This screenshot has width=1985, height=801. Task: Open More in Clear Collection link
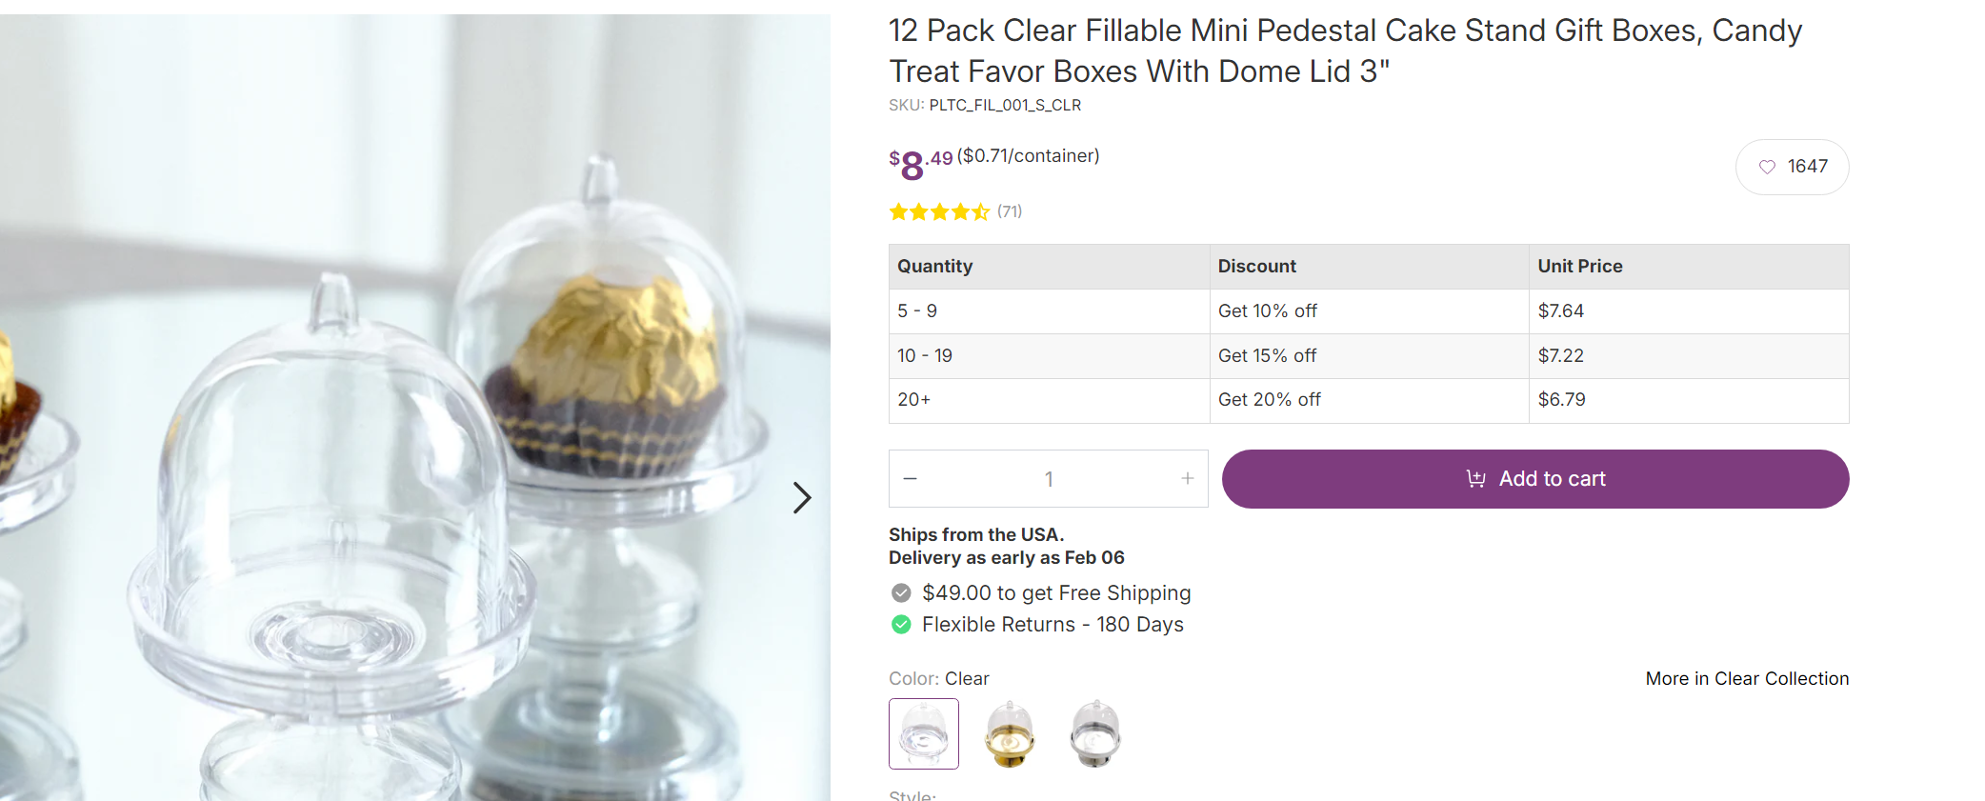click(x=1747, y=678)
